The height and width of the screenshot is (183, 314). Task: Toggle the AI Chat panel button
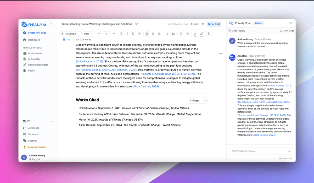pos(214,24)
